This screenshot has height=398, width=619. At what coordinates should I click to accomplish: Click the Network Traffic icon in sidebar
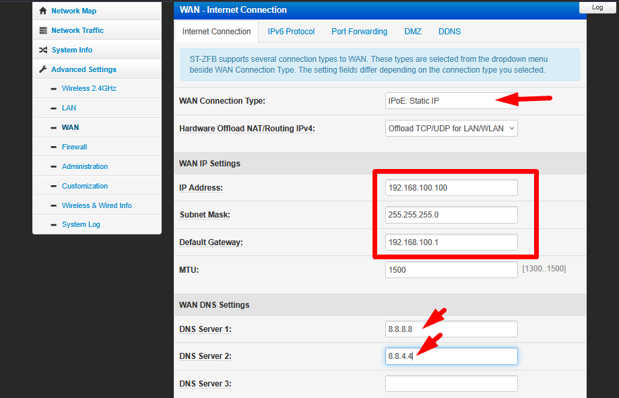[x=43, y=30]
